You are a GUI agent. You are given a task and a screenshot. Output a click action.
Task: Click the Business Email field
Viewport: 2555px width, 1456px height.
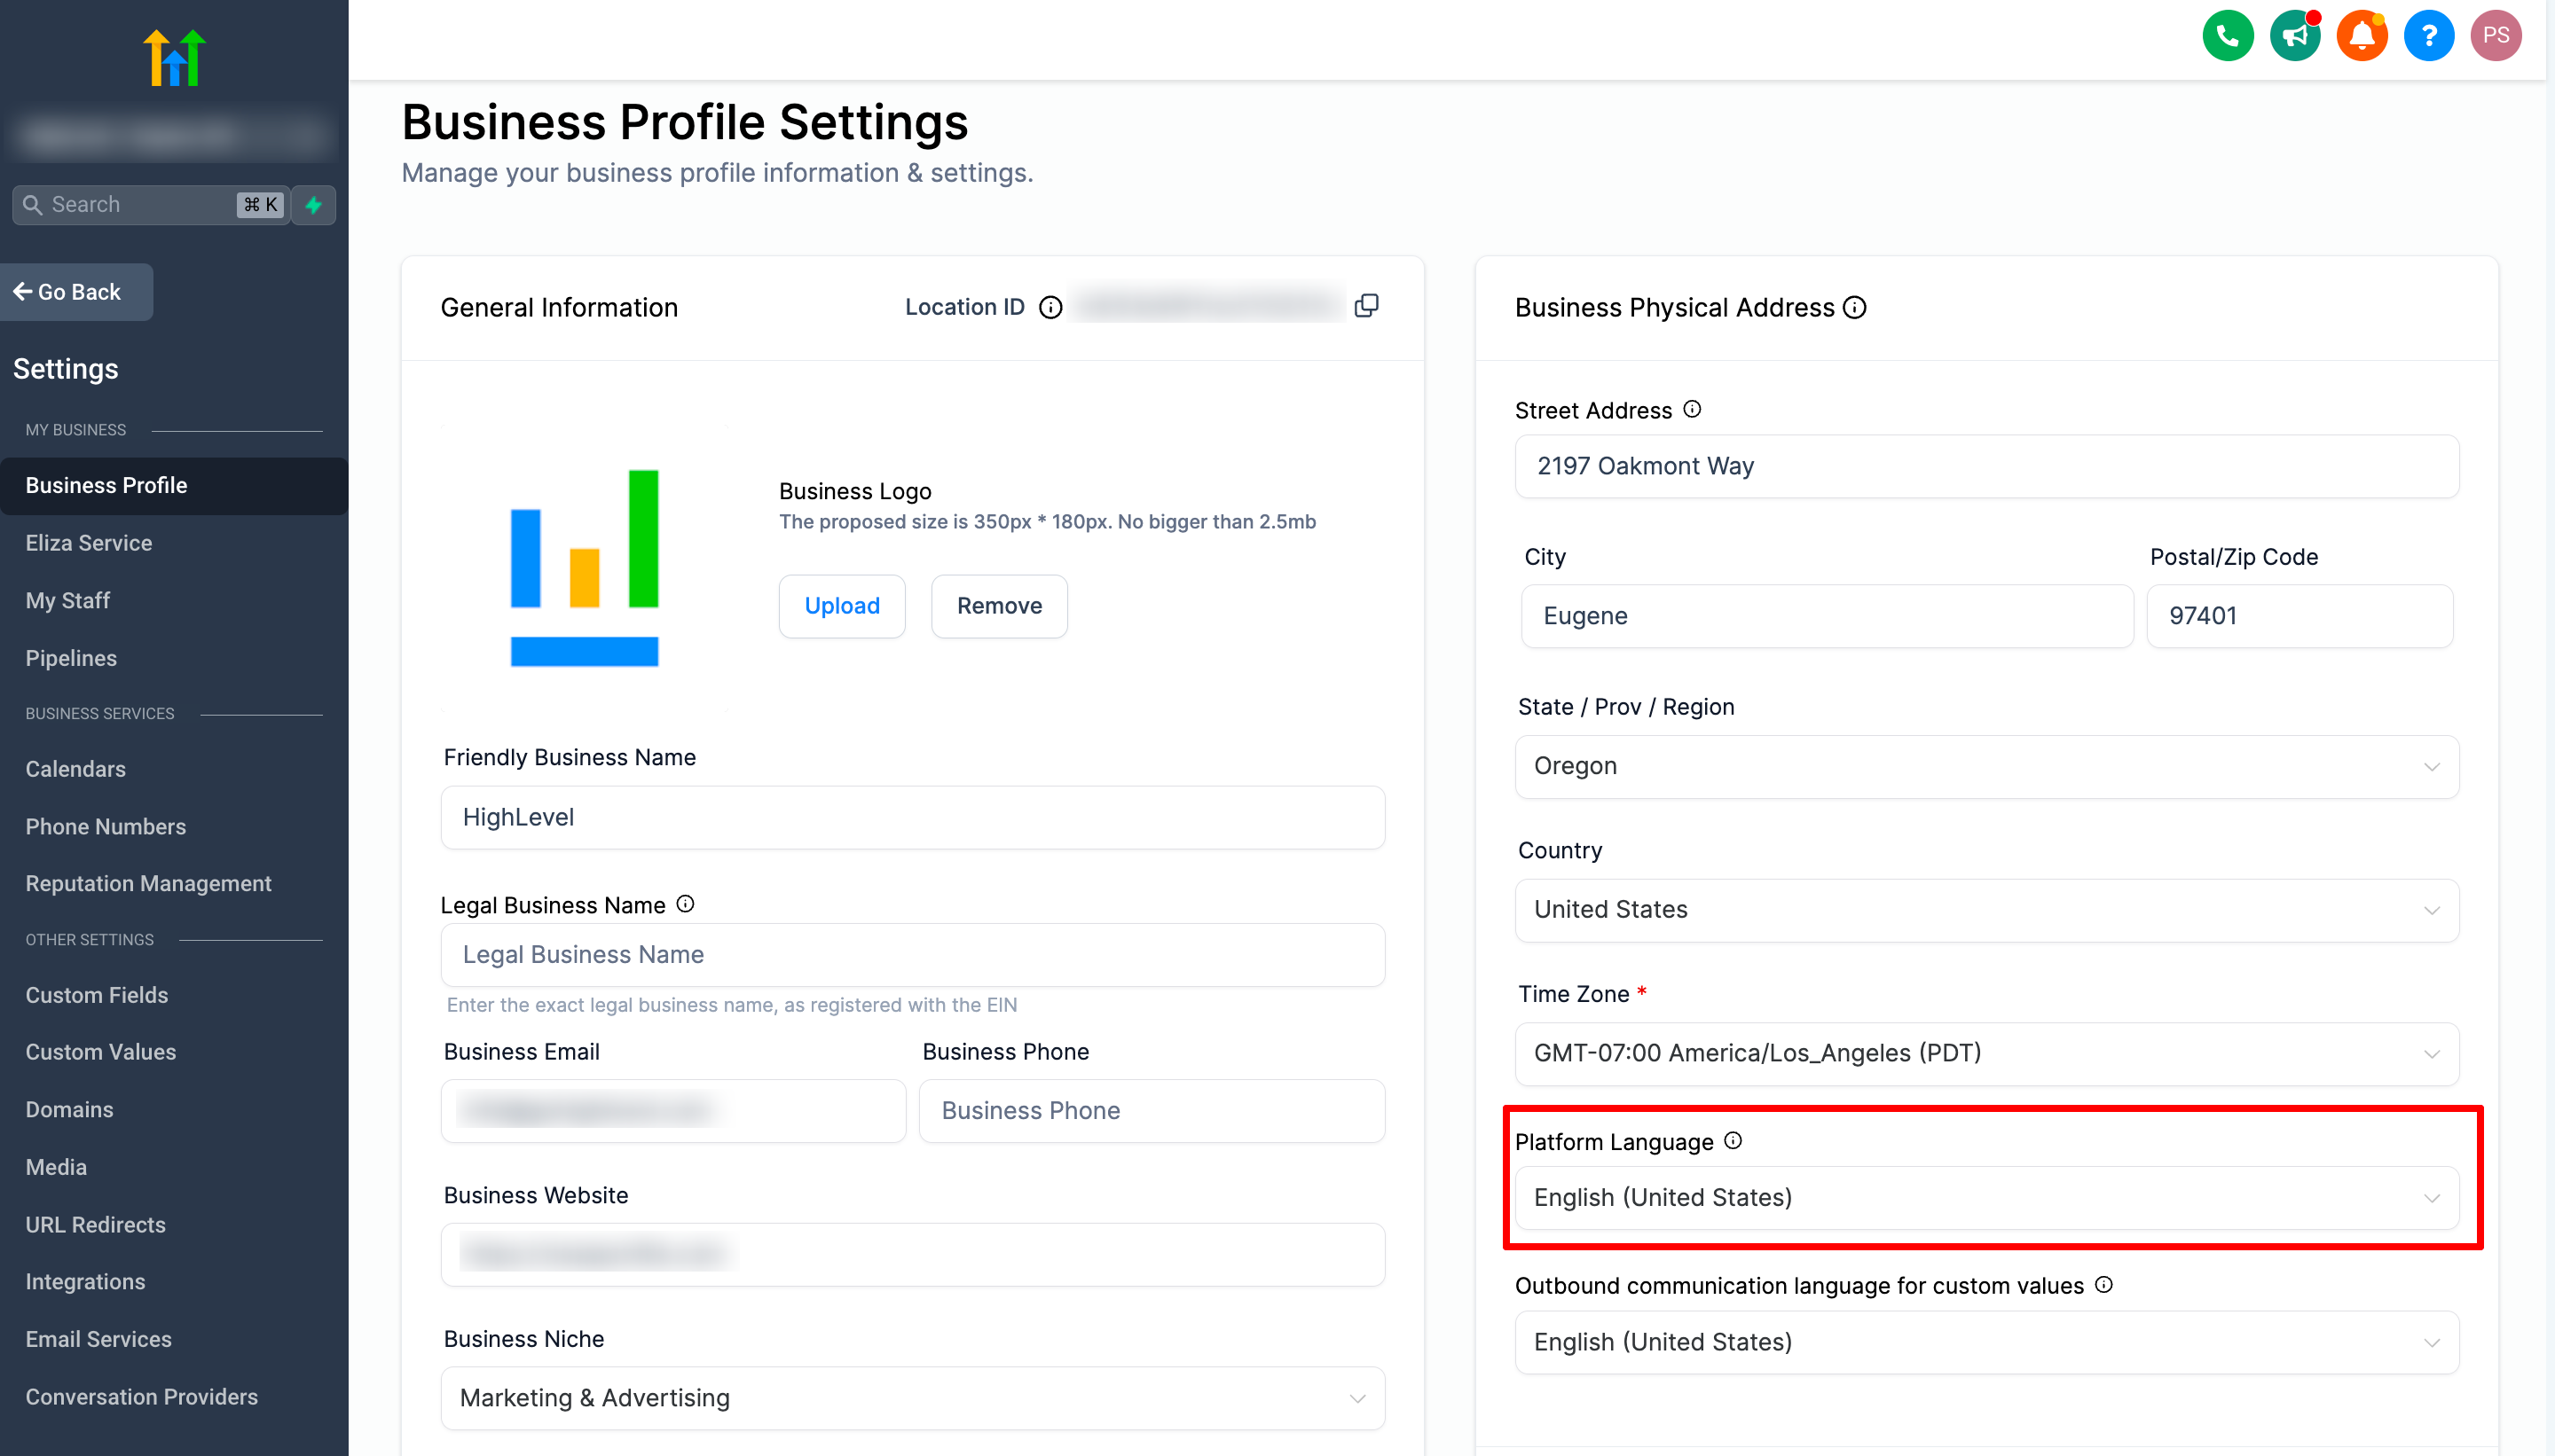click(x=673, y=1111)
